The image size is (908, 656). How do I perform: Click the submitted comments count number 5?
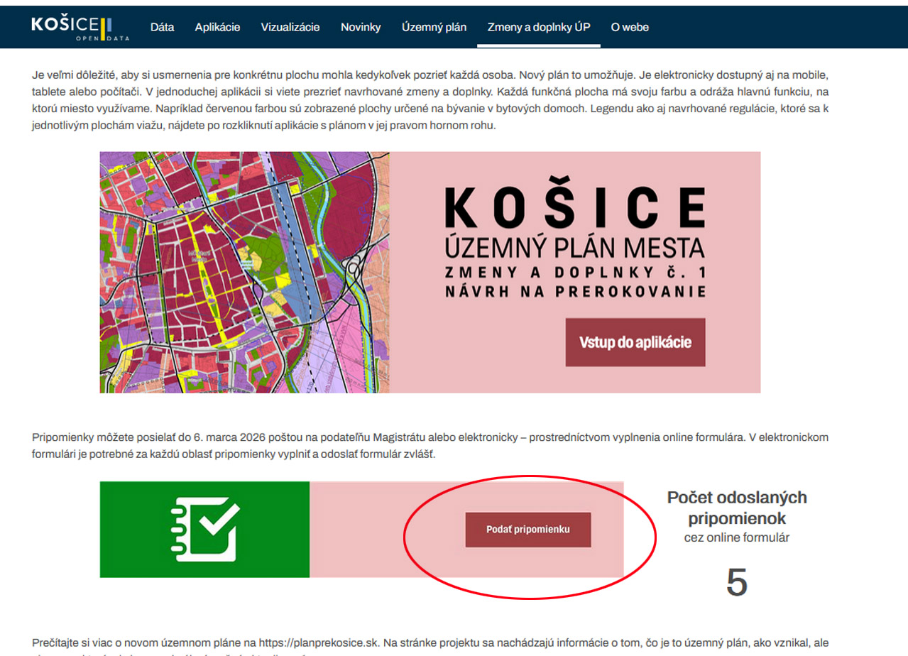(x=736, y=583)
